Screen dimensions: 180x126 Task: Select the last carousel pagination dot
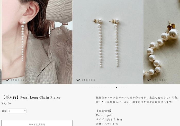coord(127,88)
